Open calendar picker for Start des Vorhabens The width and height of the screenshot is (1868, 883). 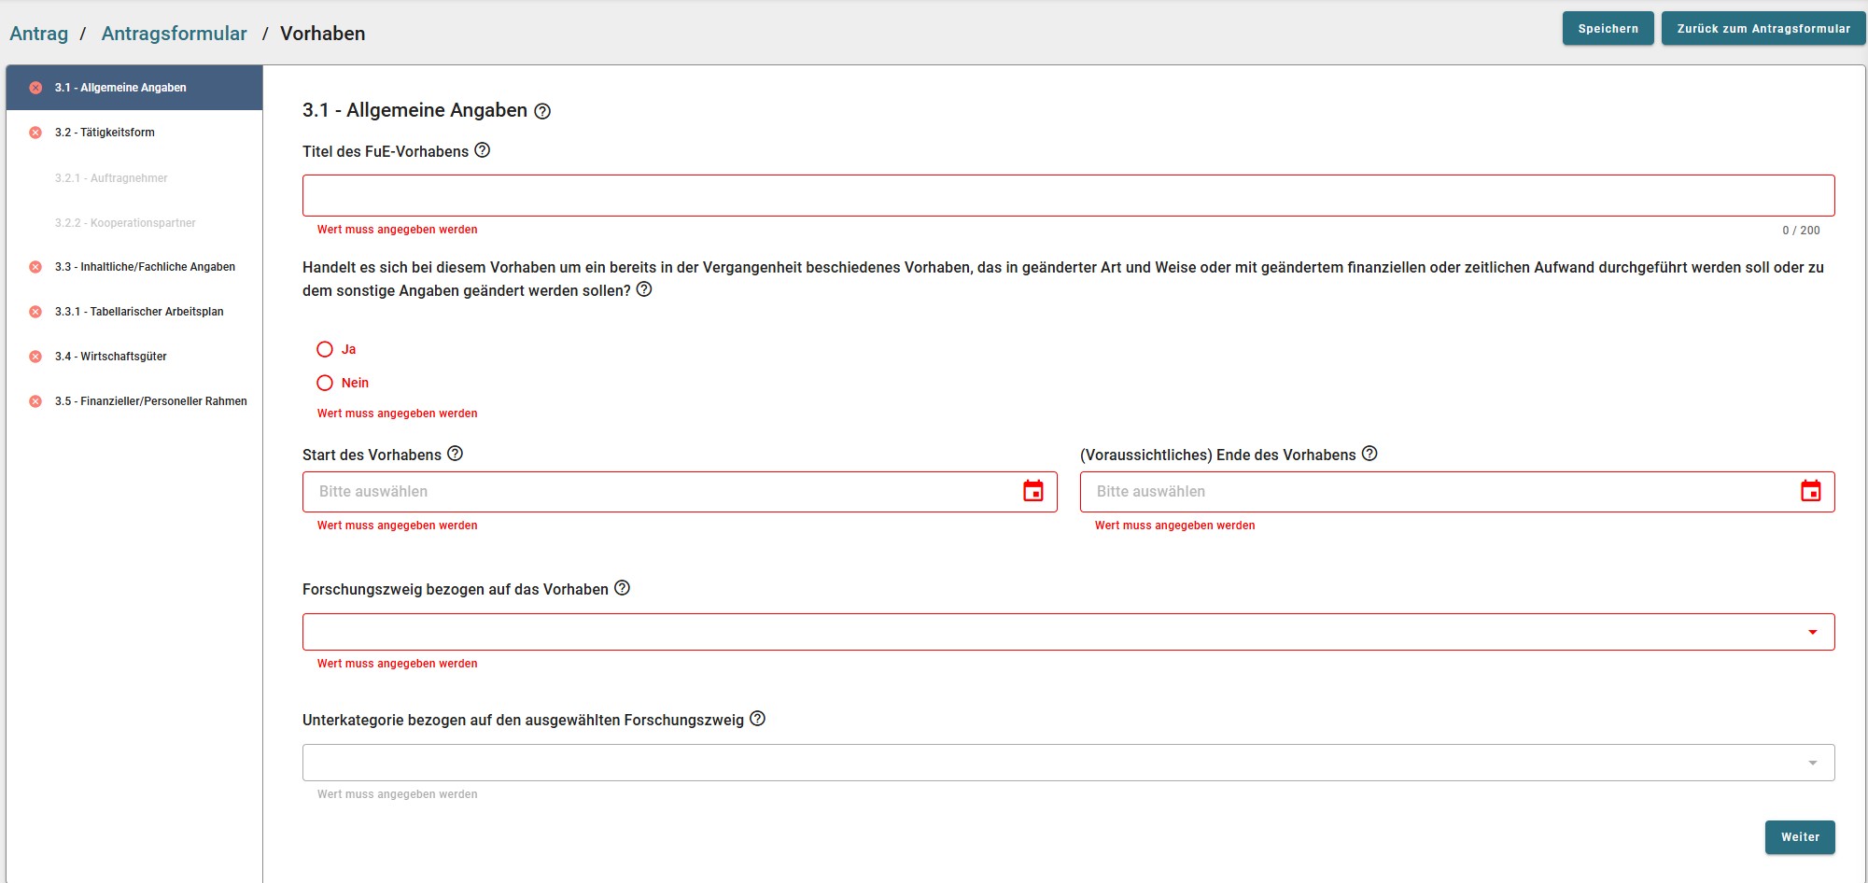(x=1033, y=491)
